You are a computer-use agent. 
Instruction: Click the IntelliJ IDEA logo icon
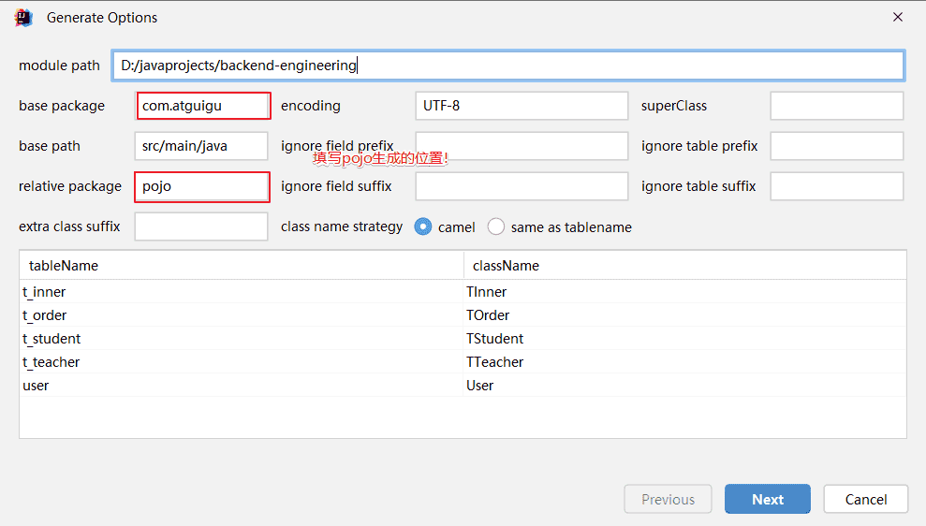click(24, 18)
